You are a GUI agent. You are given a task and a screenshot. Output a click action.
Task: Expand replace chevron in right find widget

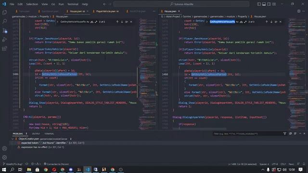pyautogui.click(x=207, y=22)
